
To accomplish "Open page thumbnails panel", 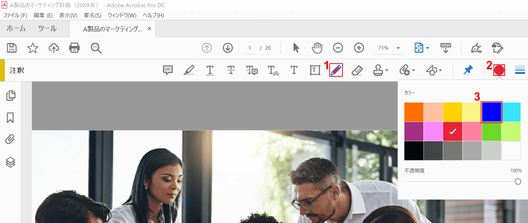I will tap(11, 95).
